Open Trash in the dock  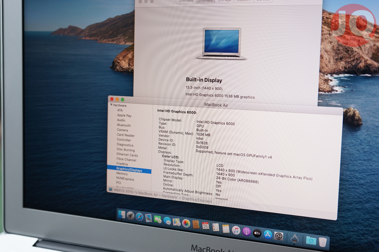(x=322, y=242)
